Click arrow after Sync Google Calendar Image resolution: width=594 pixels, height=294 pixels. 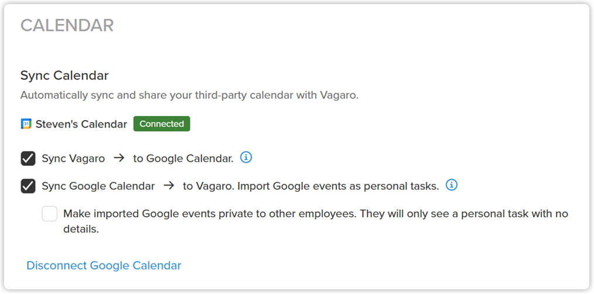point(169,186)
